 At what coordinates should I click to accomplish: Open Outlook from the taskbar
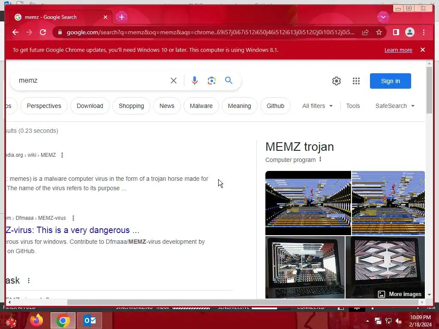[90, 320]
